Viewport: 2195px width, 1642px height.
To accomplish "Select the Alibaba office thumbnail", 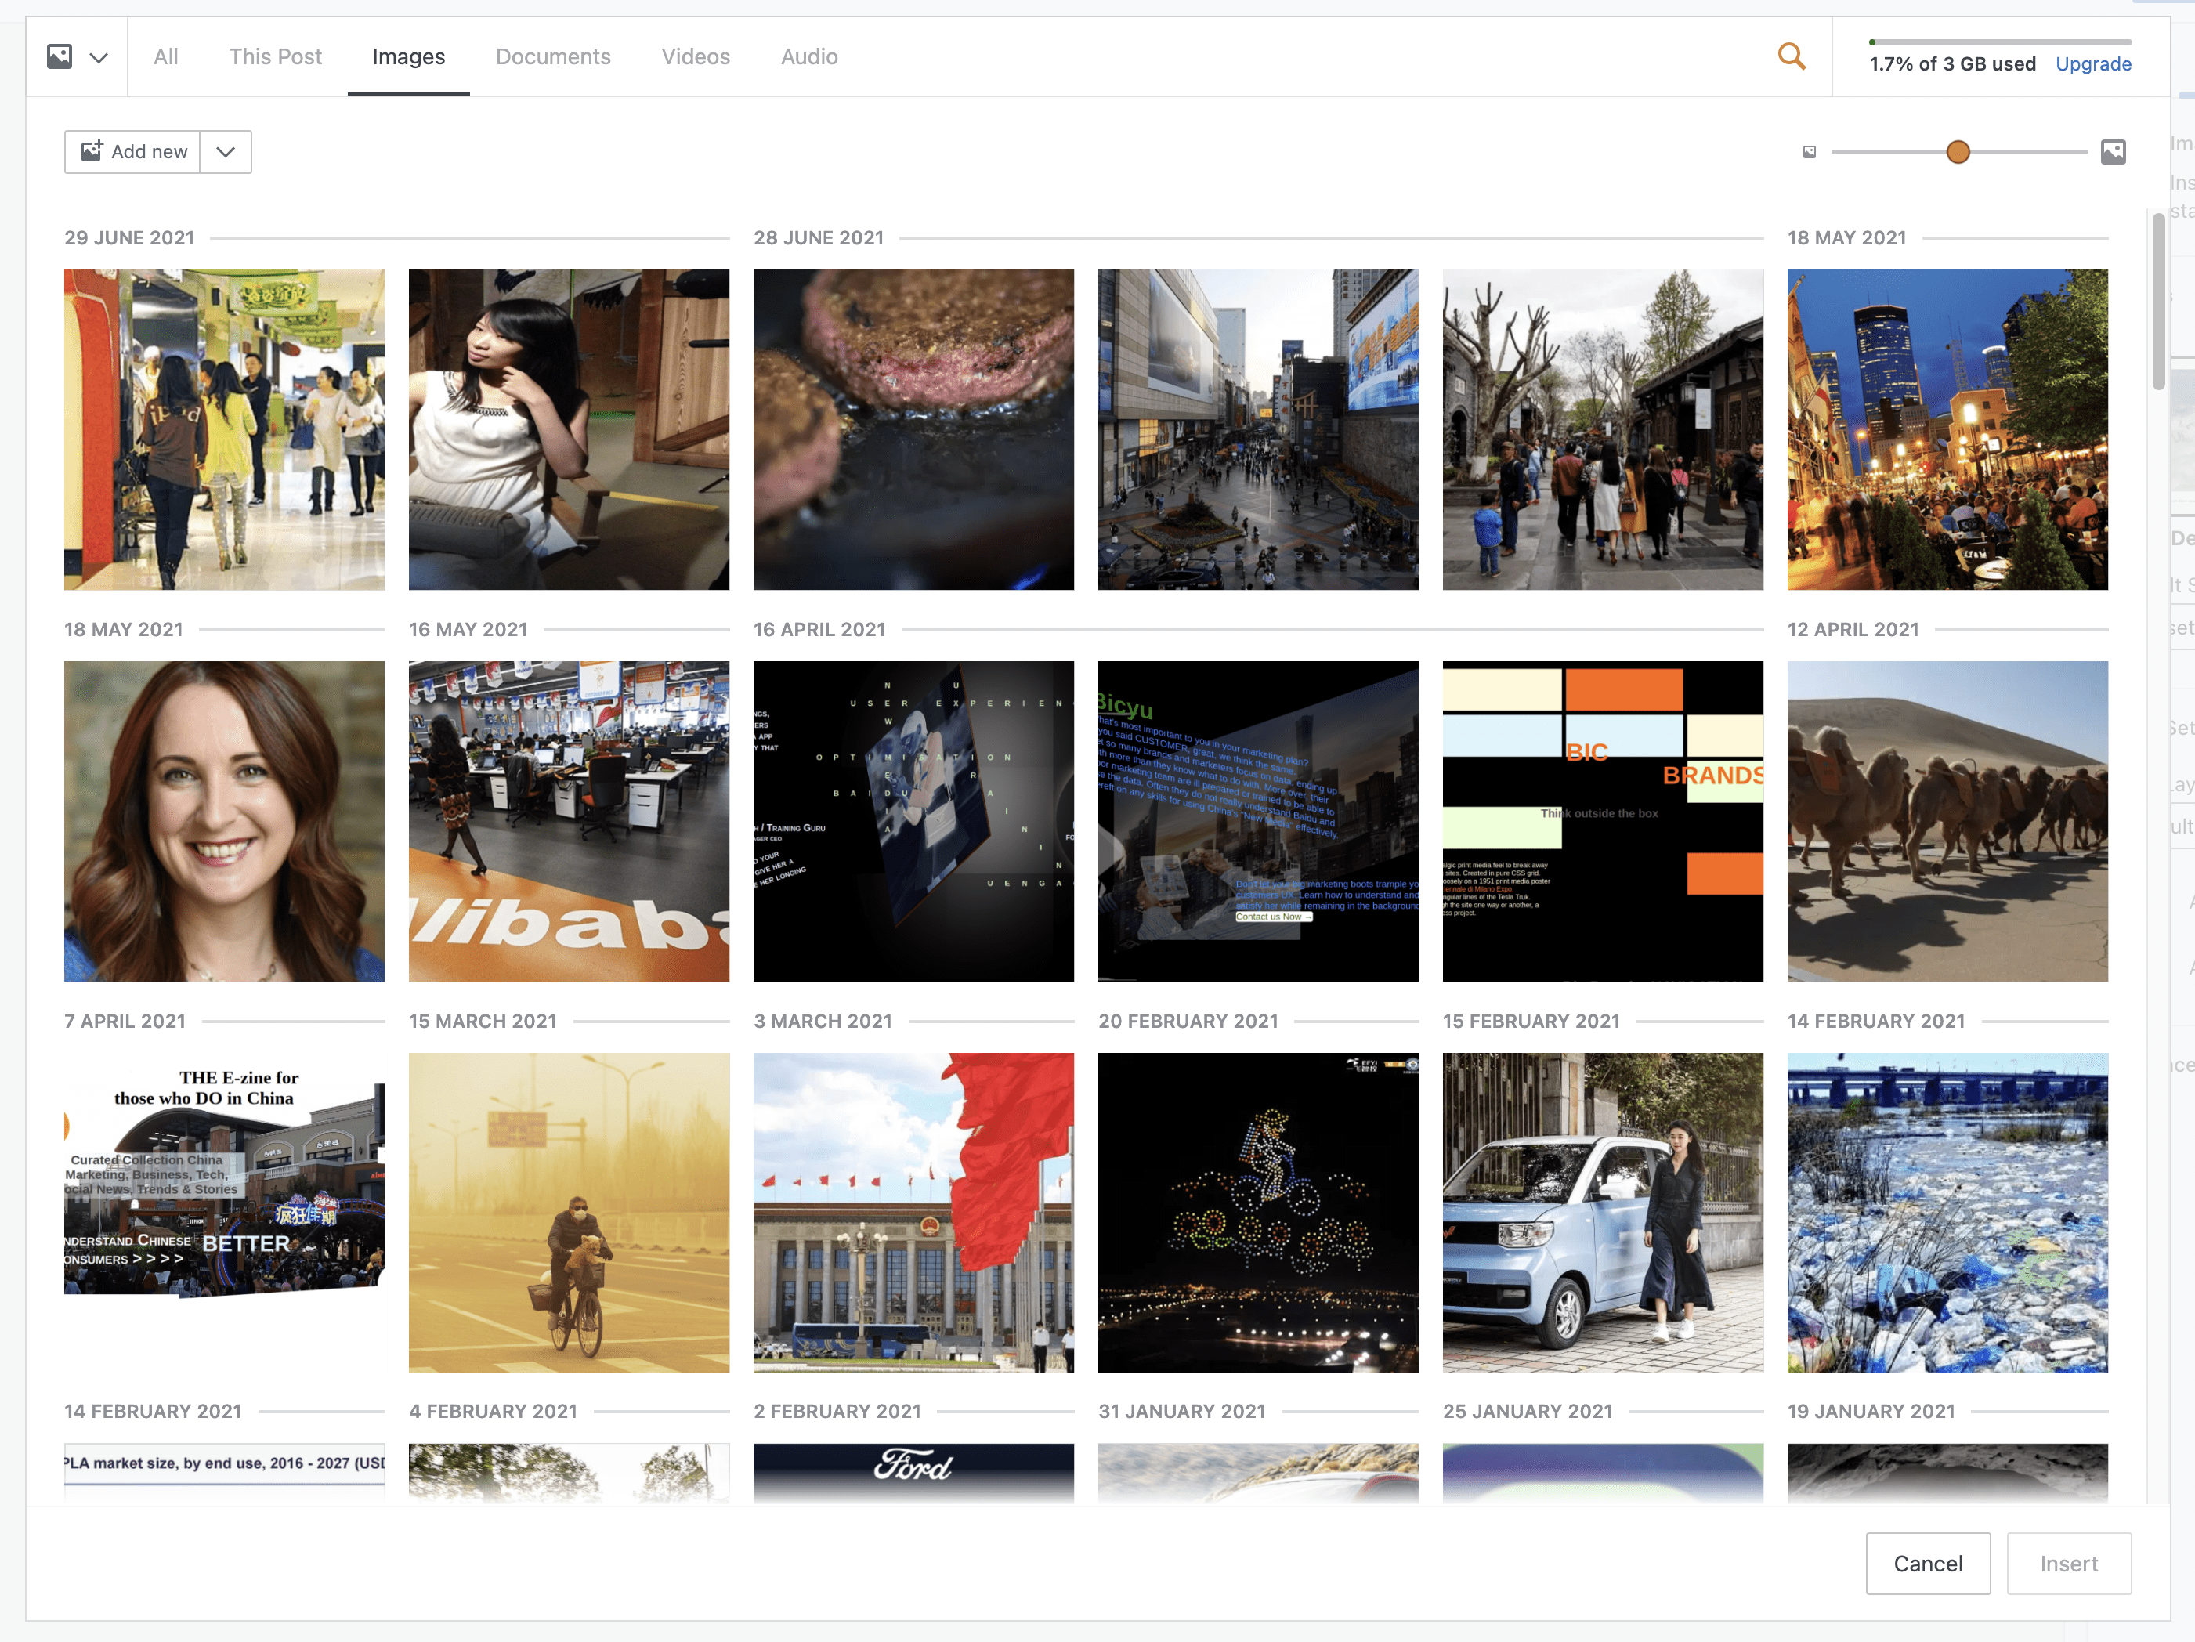I will pyautogui.click(x=569, y=820).
